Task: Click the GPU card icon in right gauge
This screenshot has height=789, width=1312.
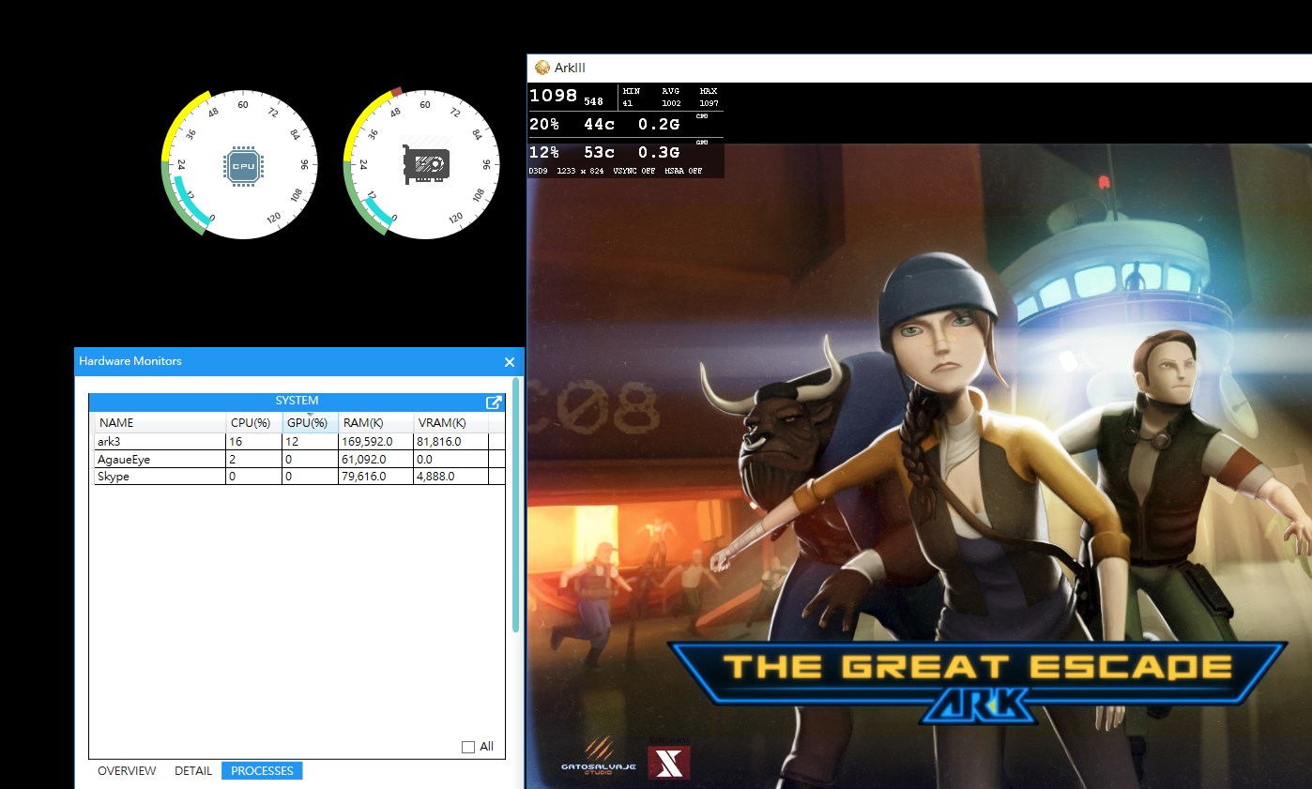Action: pos(426,165)
